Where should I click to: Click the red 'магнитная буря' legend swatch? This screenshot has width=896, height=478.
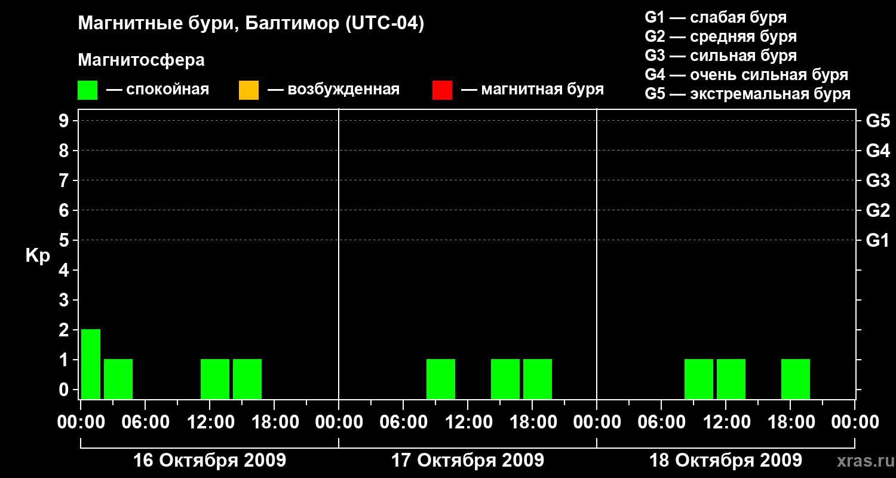coord(442,90)
